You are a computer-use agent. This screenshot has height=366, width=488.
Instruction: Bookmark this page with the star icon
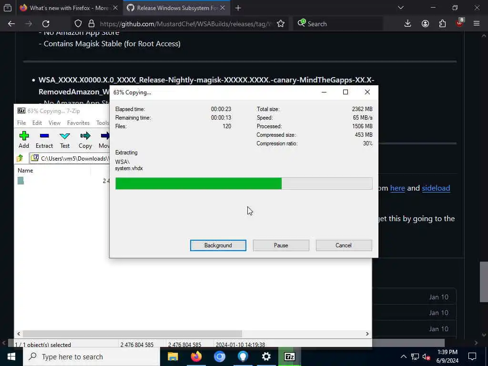click(281, 24)
